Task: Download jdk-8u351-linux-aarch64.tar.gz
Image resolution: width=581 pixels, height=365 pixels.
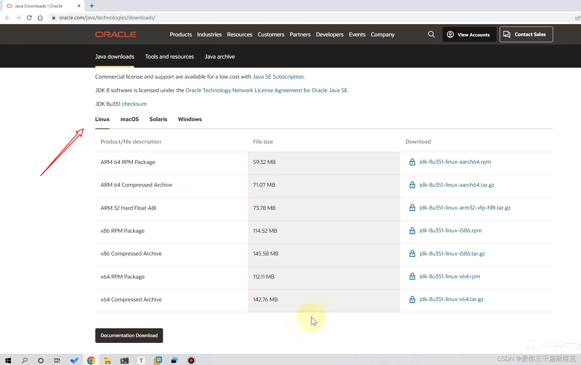Action: point(457,185)
